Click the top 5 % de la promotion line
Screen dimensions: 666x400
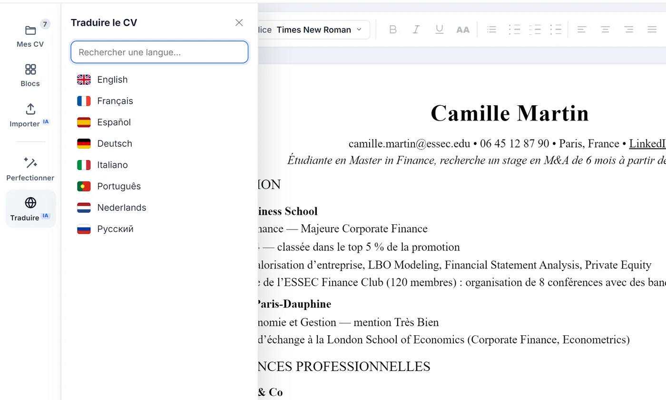click(x=359, y=247)
